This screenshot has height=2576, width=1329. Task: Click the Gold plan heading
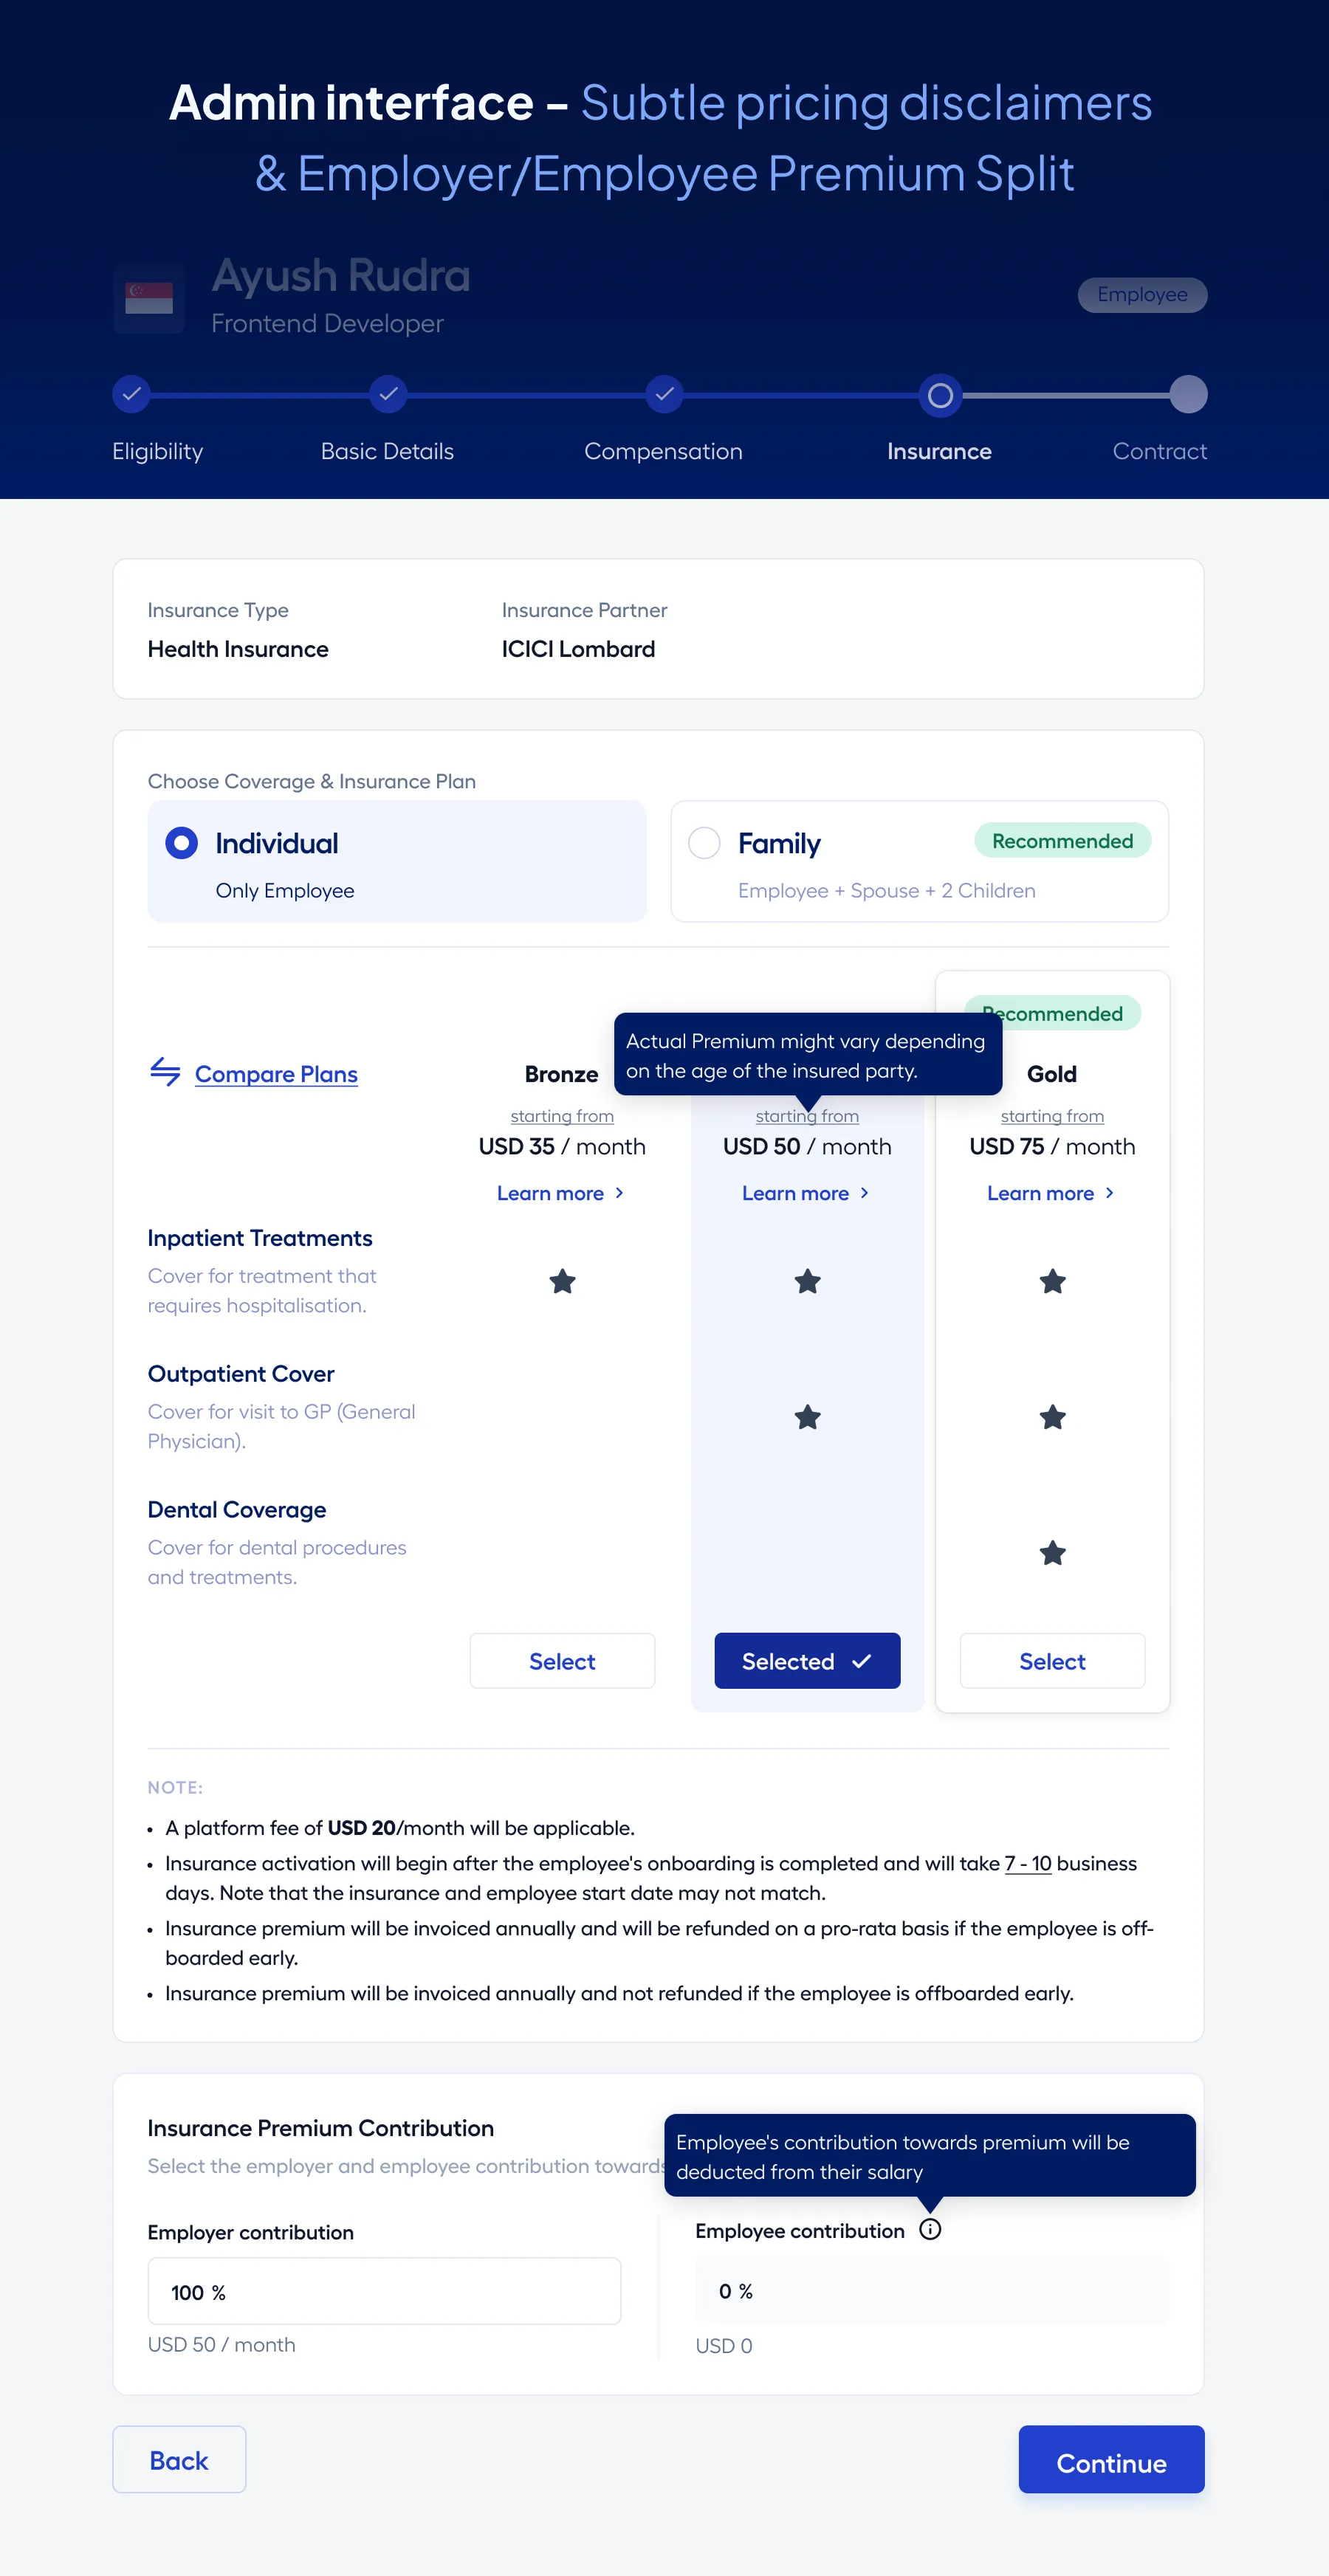coord(1052,1074)
